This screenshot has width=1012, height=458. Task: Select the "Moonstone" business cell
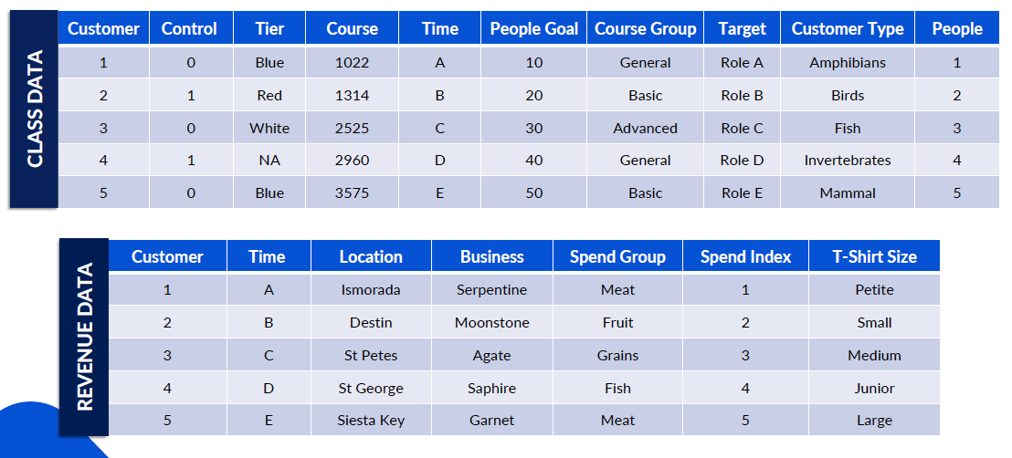pos(491,323)
